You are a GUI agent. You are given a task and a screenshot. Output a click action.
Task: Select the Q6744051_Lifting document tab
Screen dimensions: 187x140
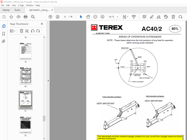point(39,10)
